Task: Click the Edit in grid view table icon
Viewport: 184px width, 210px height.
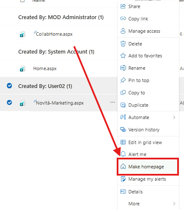Action: pyautogui.click(x=123, y=142)
